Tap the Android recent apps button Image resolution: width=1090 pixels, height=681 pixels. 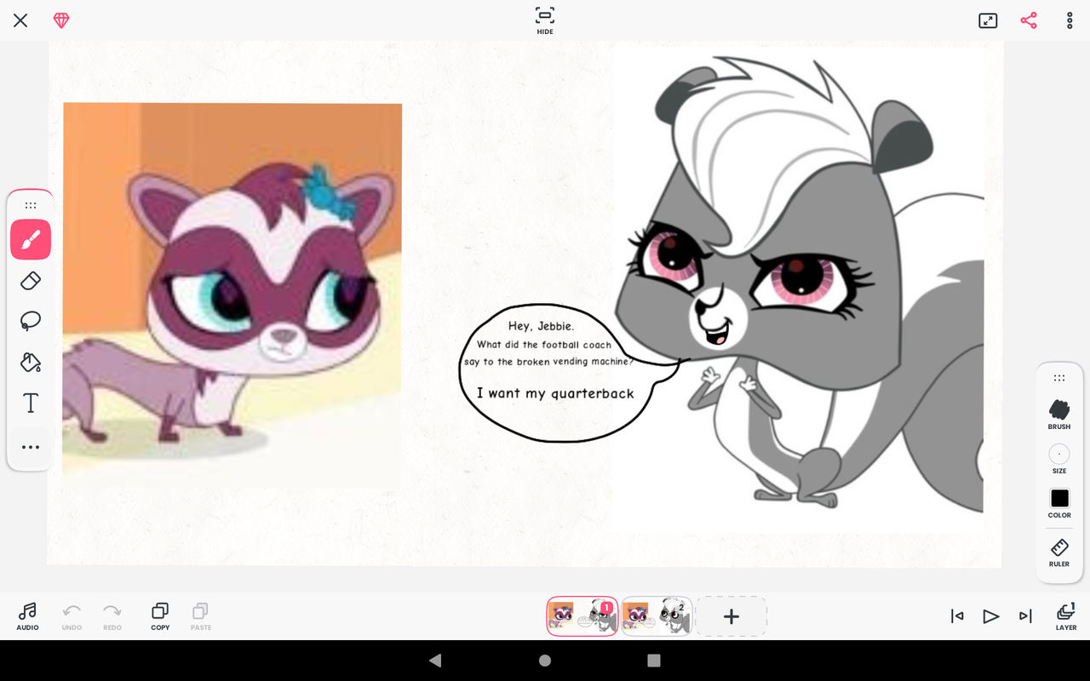click(654, 661)
